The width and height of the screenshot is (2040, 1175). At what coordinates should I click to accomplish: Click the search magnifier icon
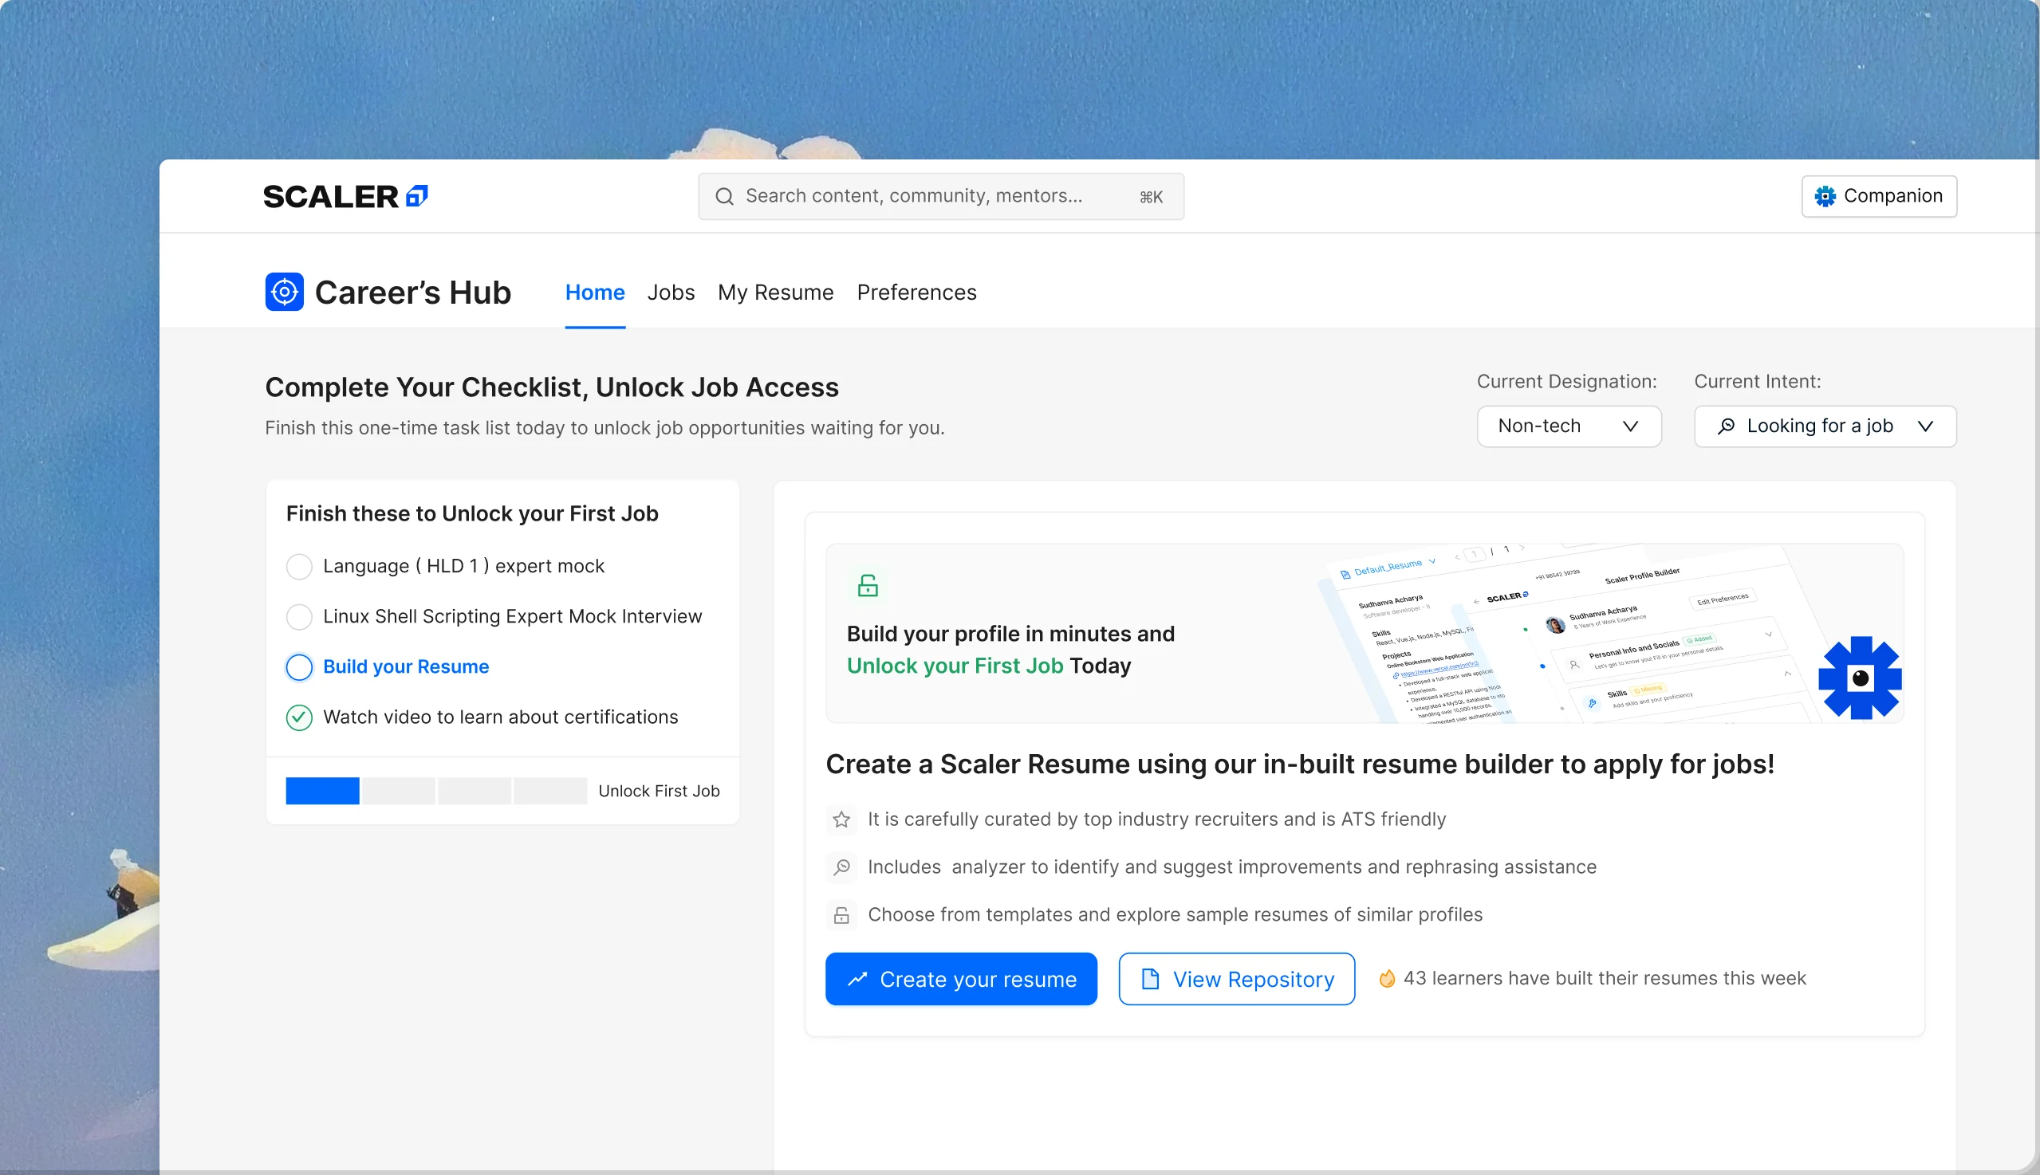pos(724,196)
